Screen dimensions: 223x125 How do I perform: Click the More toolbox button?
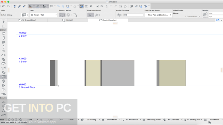click(x=2, y=120)
